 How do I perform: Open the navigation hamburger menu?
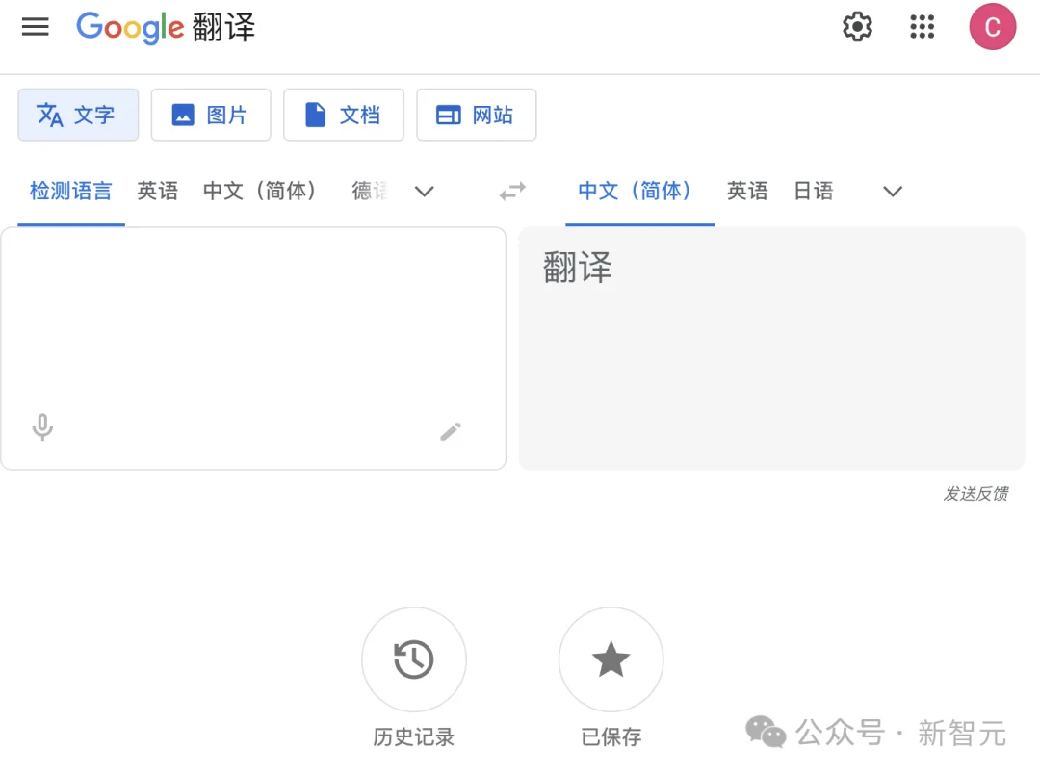(x=36, y=27)
